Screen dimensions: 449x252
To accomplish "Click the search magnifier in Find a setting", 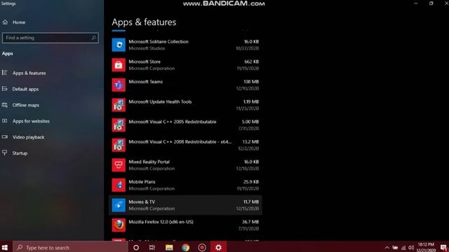I will [93, 38].
